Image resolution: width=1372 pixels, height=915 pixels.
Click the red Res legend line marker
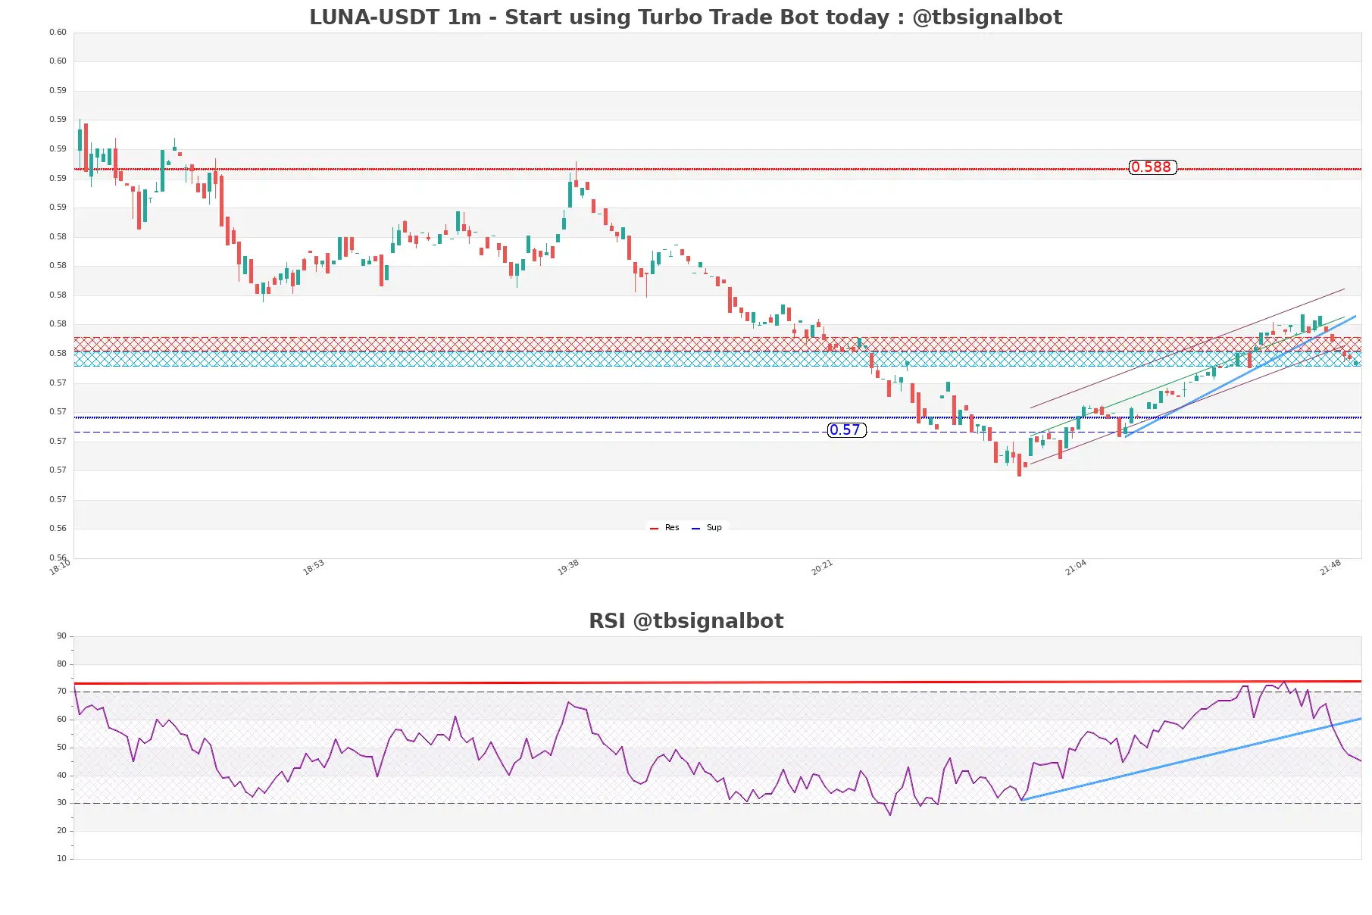(654, 528)
